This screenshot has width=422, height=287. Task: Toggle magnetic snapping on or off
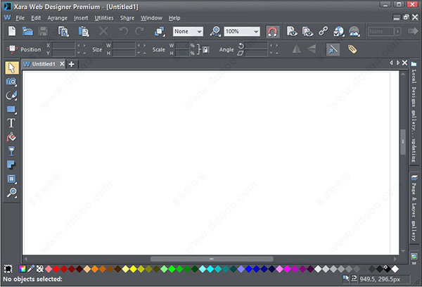tap(272, 32)
